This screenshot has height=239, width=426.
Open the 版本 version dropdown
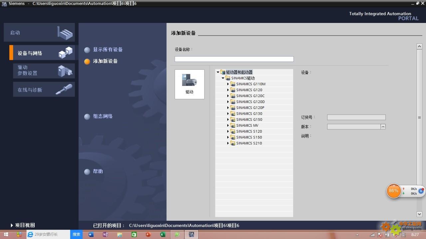[383, 127]
